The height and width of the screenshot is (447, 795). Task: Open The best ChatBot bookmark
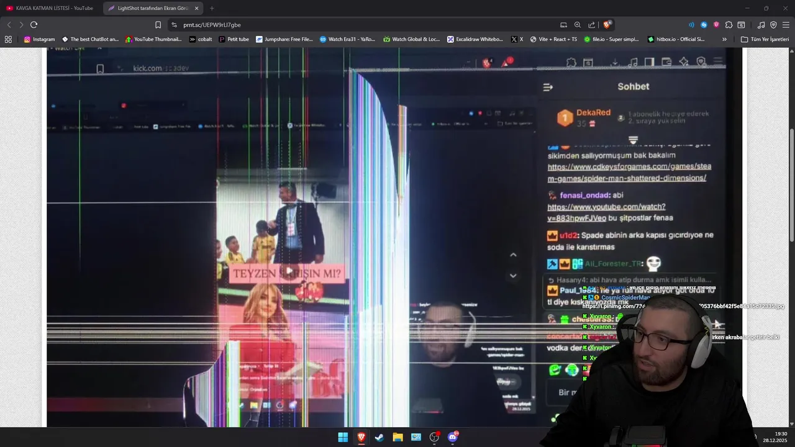click(90, 39)
